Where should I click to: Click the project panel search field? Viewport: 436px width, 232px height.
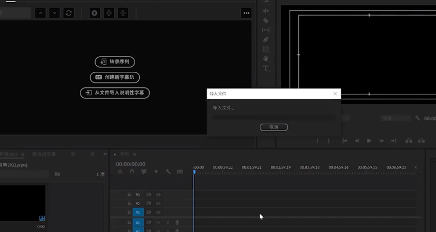[x=24, y=174]
